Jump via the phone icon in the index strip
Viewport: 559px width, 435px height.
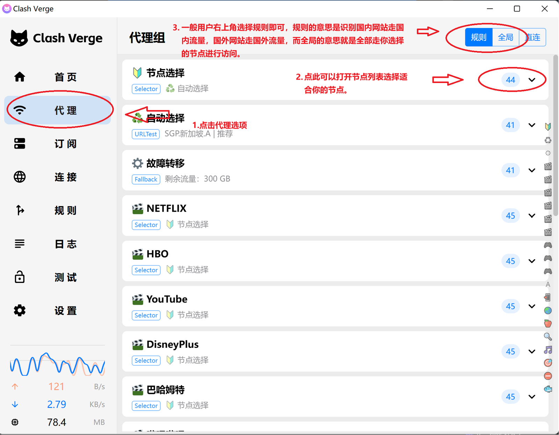click(x=547, y=297)
